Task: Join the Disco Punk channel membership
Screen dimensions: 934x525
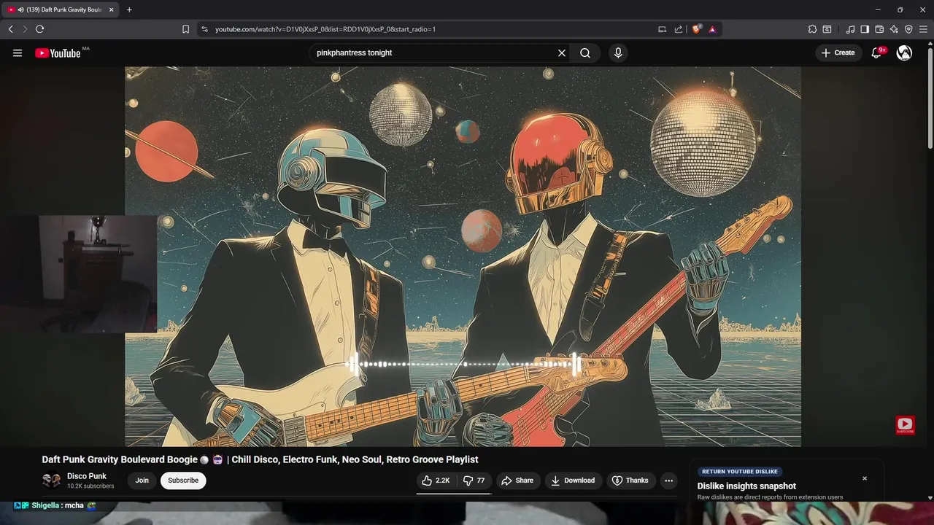Action: point(142,481)
